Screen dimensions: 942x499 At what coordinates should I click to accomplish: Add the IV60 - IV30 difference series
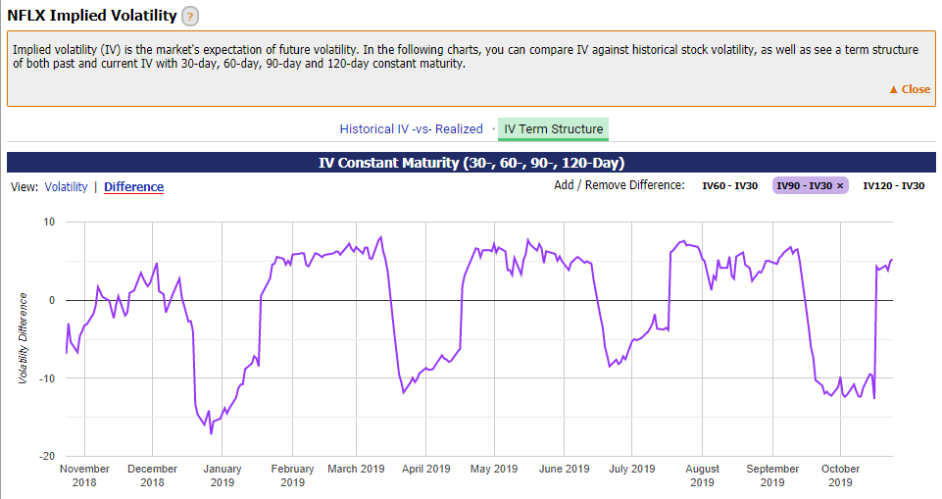tap(729, 185)
